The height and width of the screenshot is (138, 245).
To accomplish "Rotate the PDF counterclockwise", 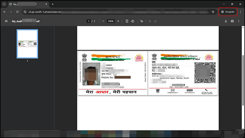I will click(133, 21).
